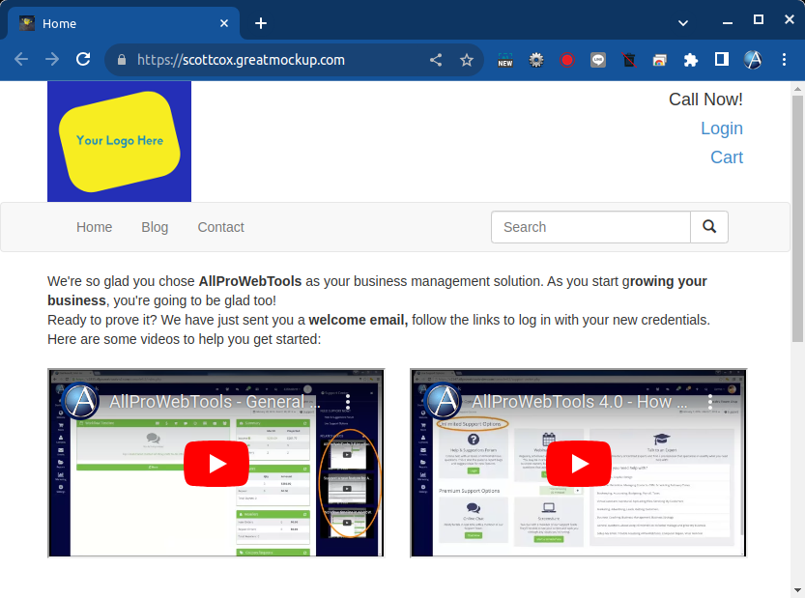805x598 pixels.
Task: Open the profile avatar menu
Action: click(753, 60)
